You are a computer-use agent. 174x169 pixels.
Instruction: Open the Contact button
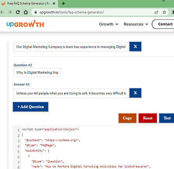[x=164, y=24]
